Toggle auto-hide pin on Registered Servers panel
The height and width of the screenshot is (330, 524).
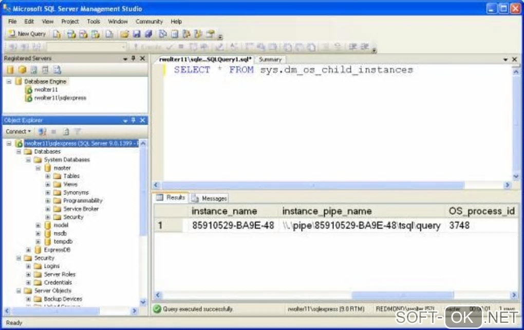coord(134,59)
